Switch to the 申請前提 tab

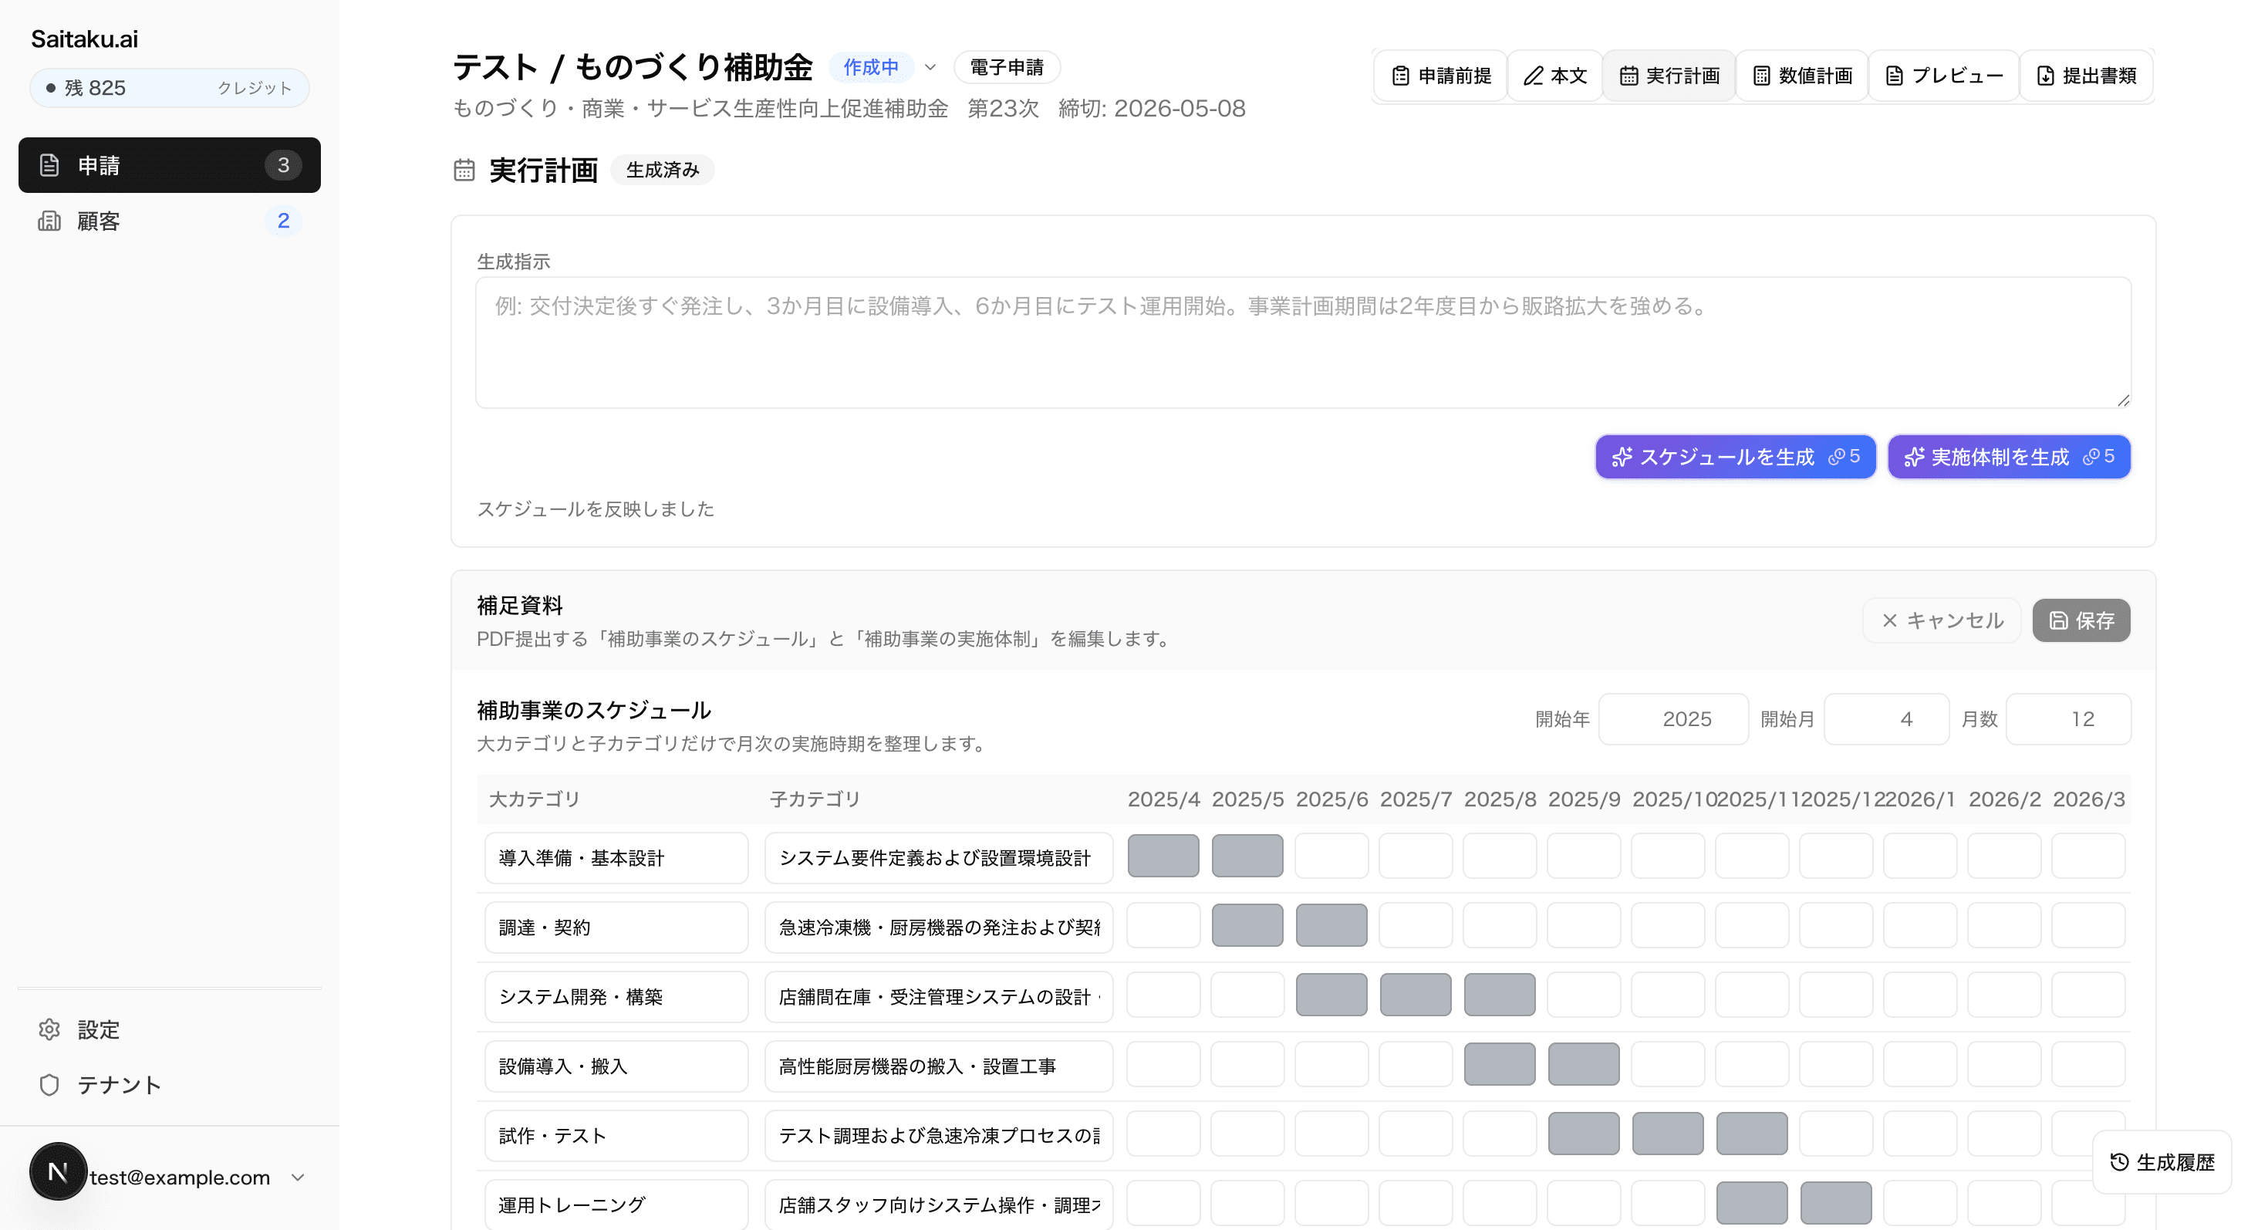[1440, 76]
